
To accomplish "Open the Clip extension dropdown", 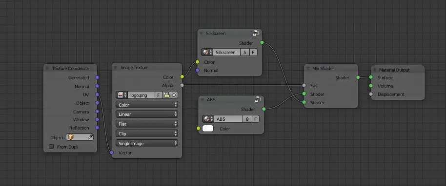I will click(x=147, y=133).
